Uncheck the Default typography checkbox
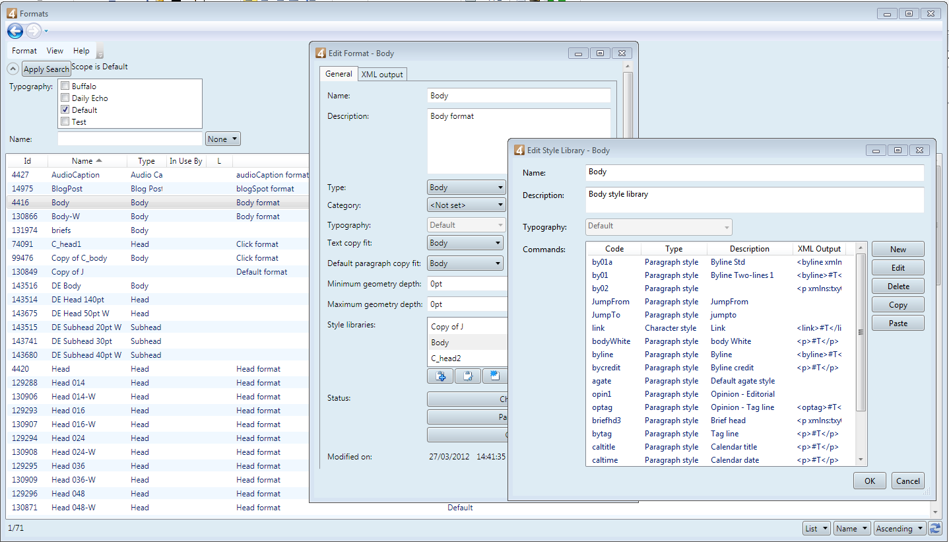The height and width of the screenshot is (542, 949). 65,110
